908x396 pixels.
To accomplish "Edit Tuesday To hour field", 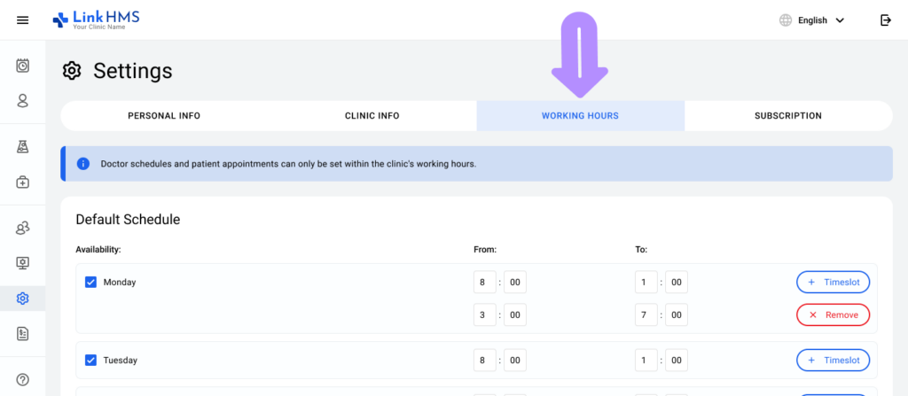I will pyautogui.click(x=646, y=360).
